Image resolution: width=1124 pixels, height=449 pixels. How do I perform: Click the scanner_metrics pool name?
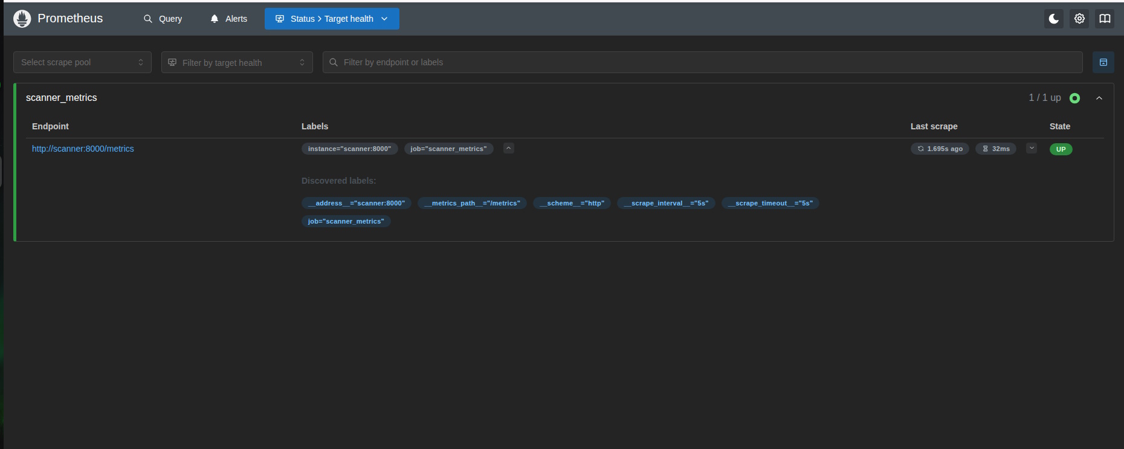pos(62,98)
